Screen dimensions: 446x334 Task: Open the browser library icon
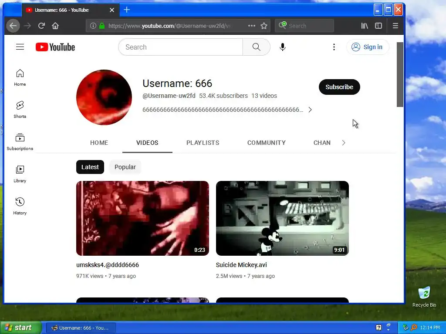(x=365, y=26)
